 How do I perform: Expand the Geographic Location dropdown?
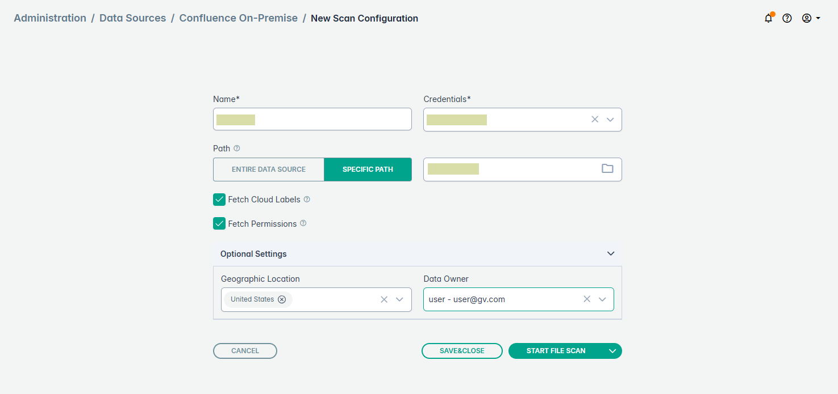(x=399, y=299)
